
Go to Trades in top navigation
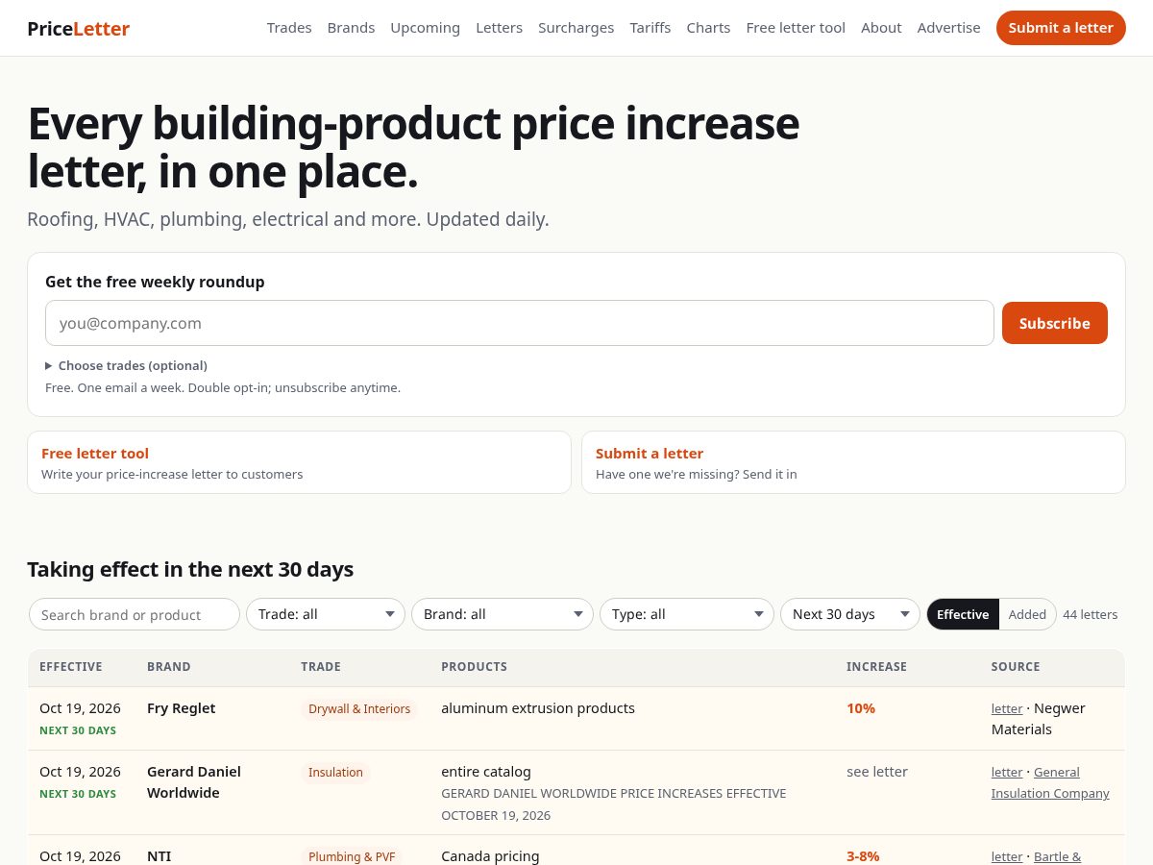pos(289,28)
